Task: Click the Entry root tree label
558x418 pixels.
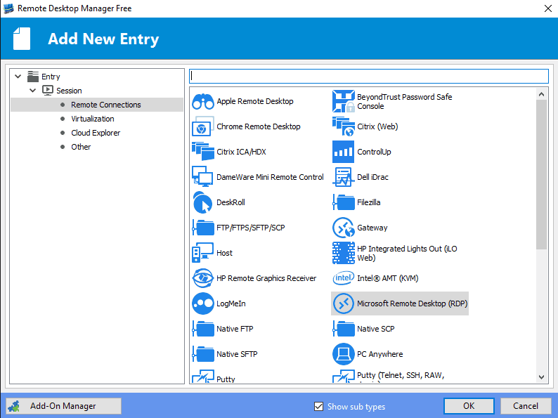Action: [x=51, y=77]
